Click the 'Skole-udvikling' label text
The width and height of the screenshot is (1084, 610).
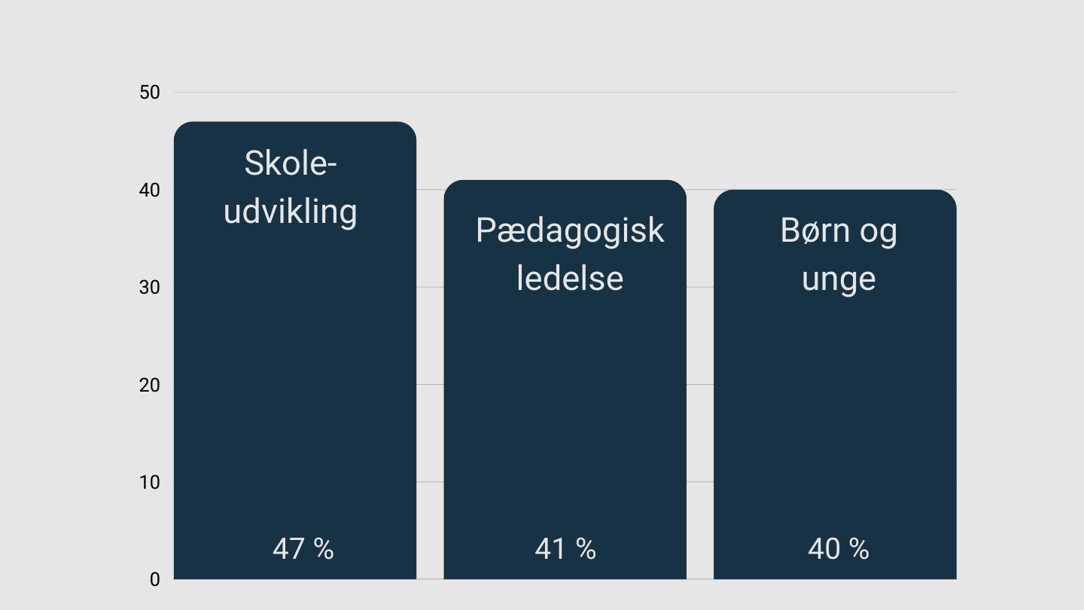point(291,188)
